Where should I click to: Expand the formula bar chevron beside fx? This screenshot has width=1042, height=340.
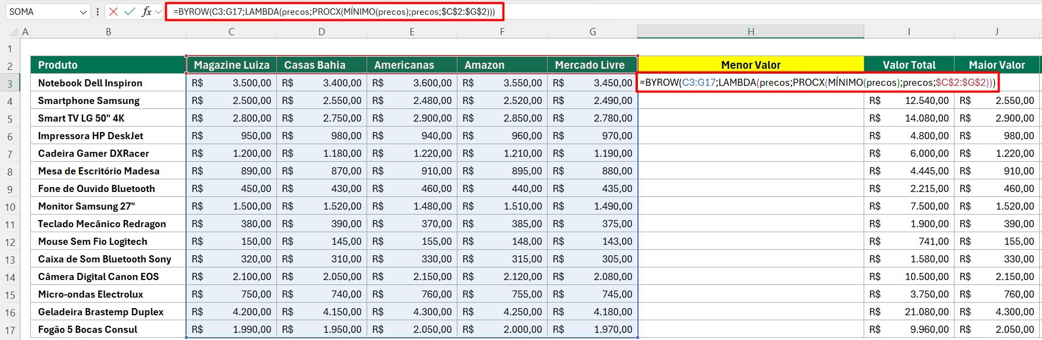pyautogui.click(x=159, y=12)
